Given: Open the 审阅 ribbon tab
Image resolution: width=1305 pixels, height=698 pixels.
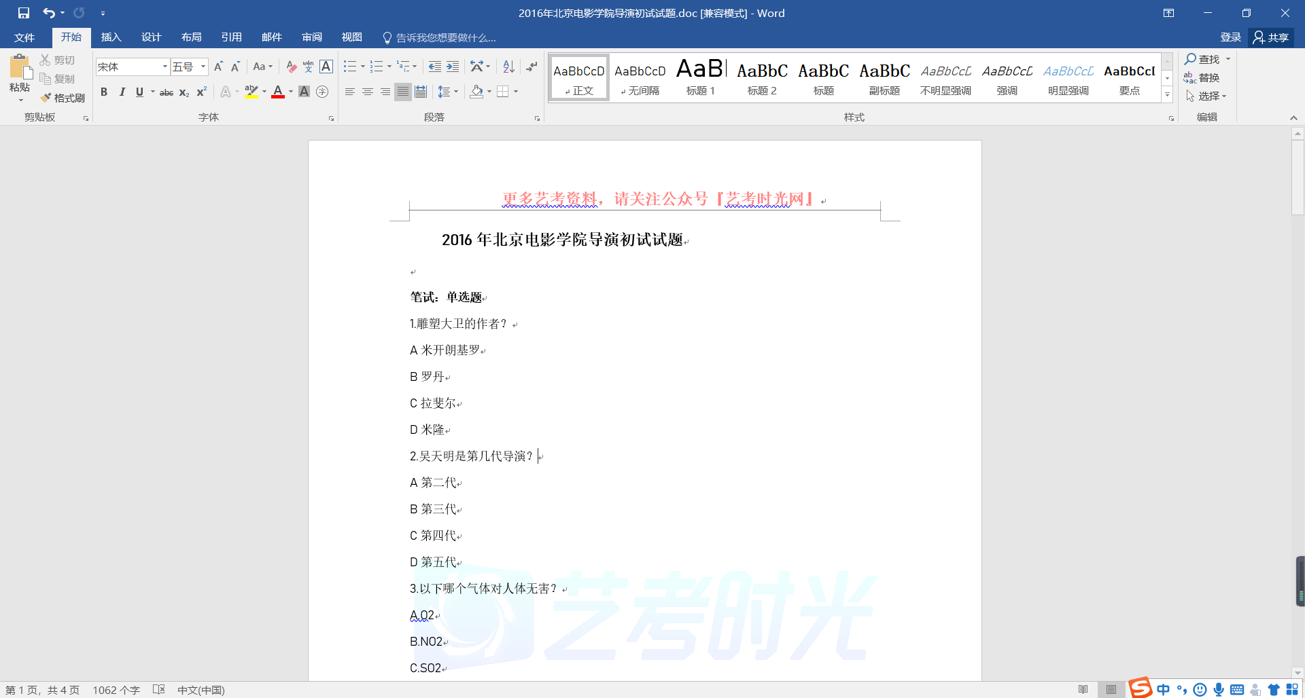Looking at the screenshot, I should [312, 37].
